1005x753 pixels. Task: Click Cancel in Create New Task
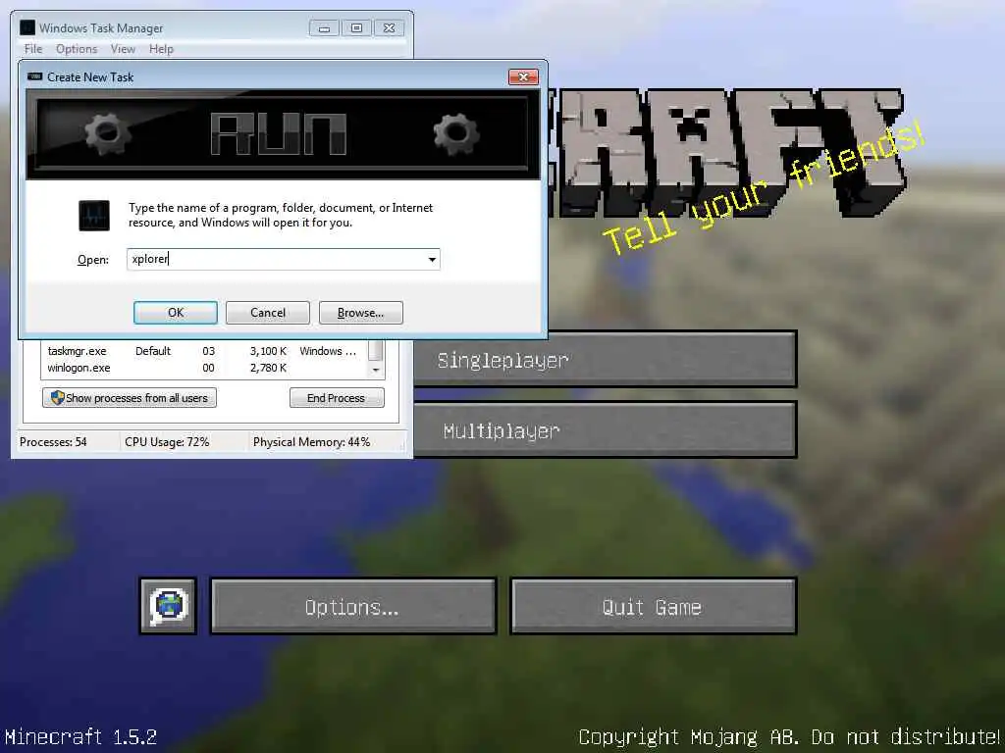pyautogui.click(x=268, y=313)
